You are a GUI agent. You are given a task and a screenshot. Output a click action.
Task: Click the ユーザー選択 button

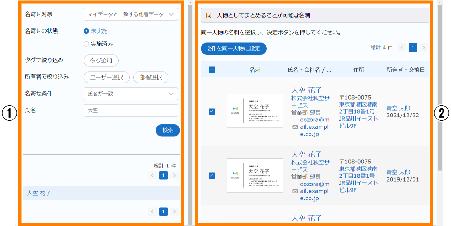[x=106, y=77]
